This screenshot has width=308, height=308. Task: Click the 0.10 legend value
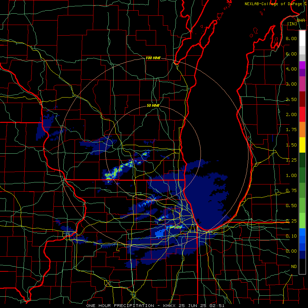pos(291,236)
